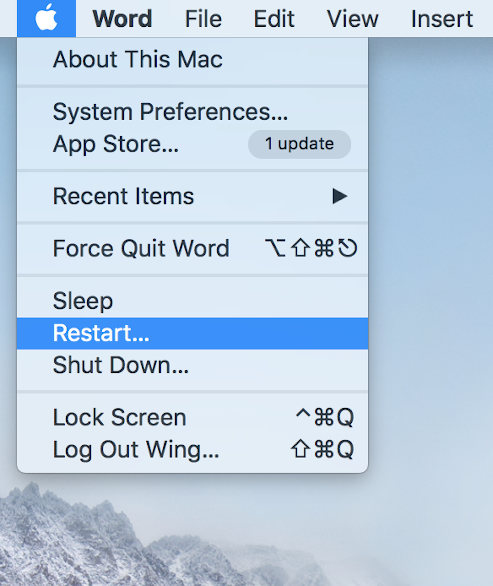Select the Recent Items entry
Viewport: 493px width, 586px height.
(x=123, y=196)
